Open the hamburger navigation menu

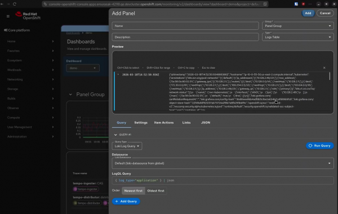[x=8, y=16]
